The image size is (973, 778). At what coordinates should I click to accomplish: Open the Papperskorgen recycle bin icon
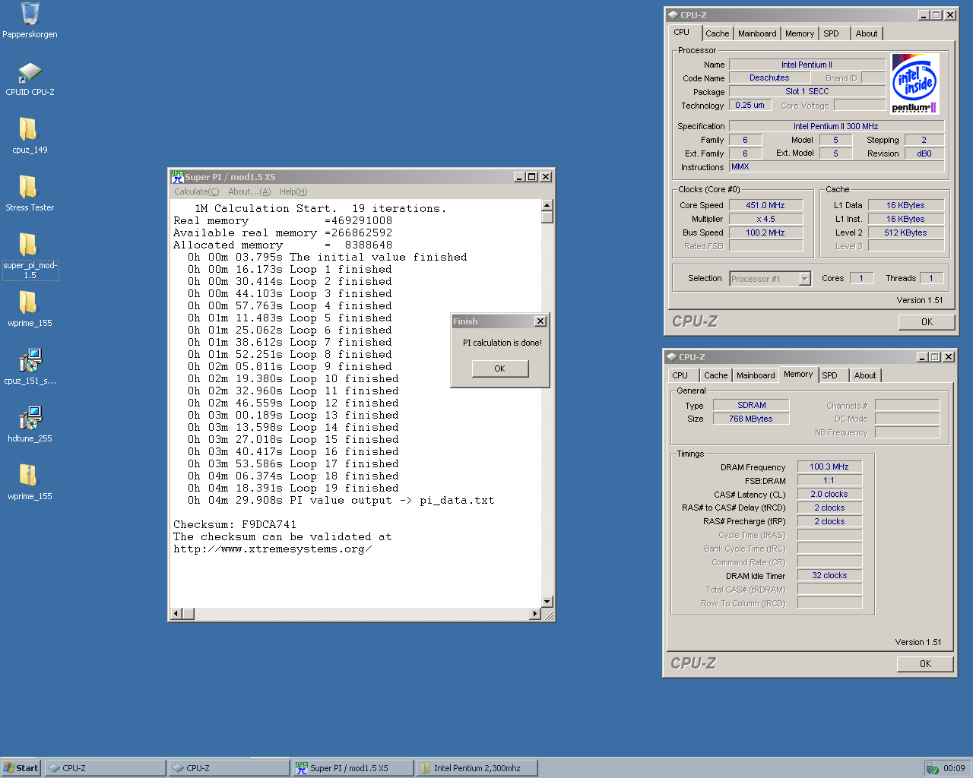30,14
